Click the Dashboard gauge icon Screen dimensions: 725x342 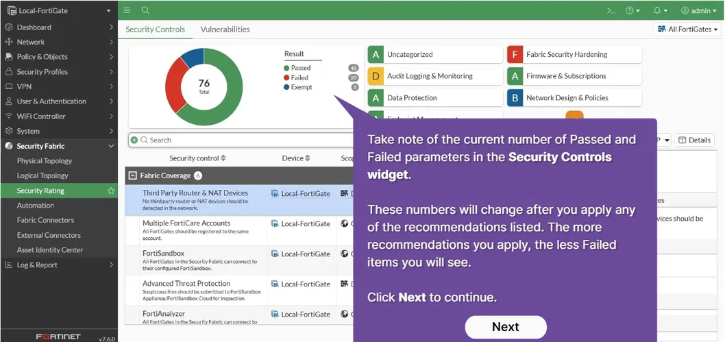8,27
